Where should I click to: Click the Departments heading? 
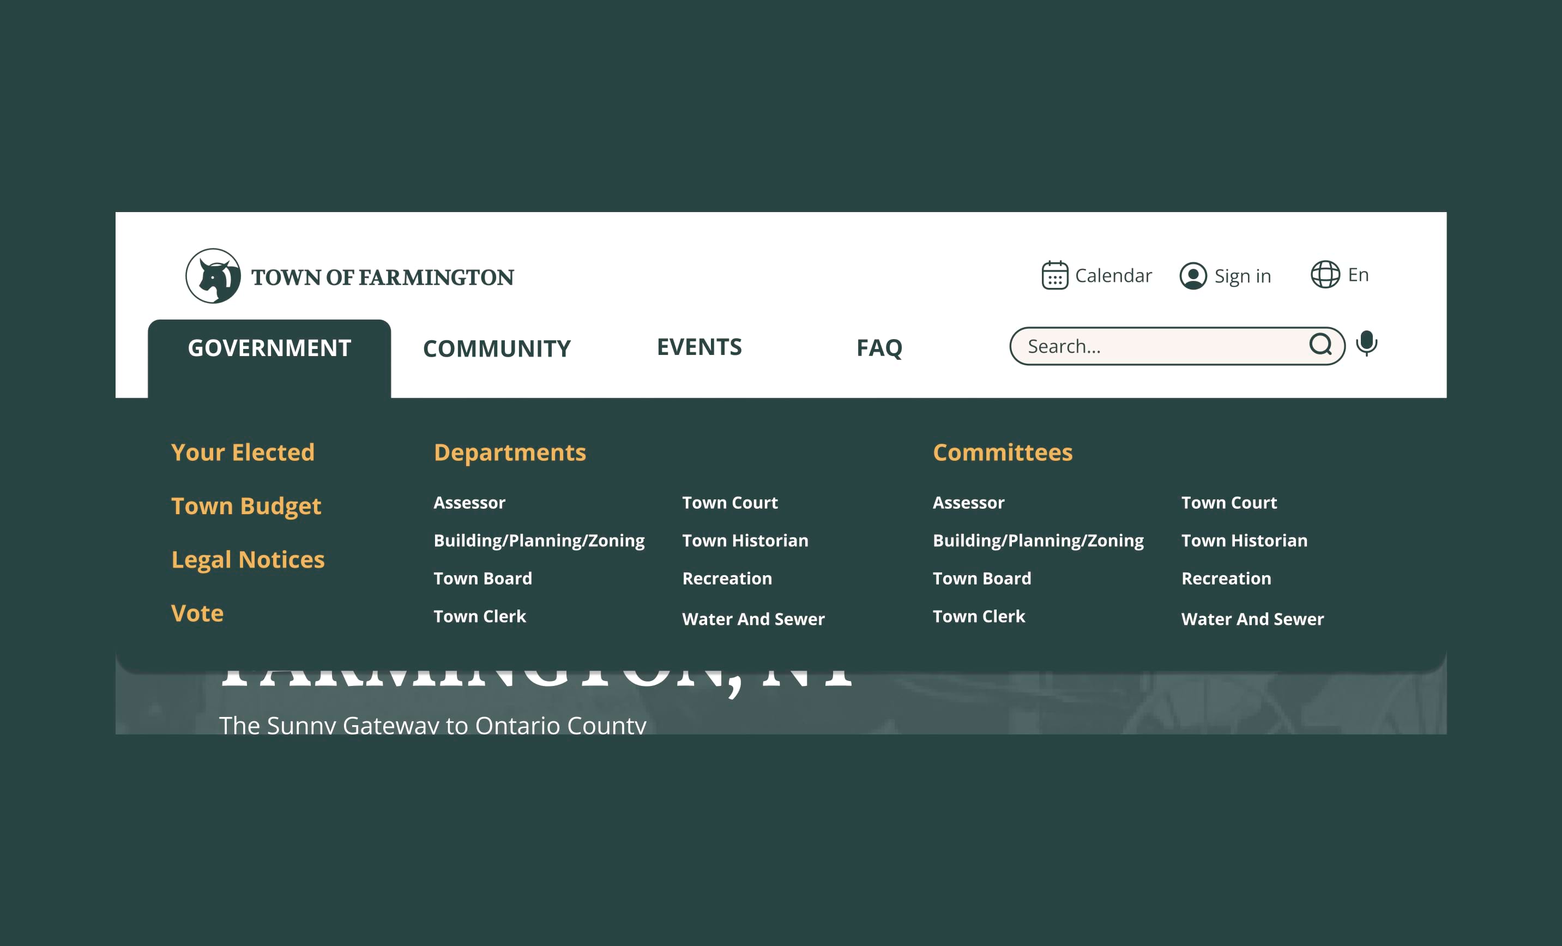point(510,453)
